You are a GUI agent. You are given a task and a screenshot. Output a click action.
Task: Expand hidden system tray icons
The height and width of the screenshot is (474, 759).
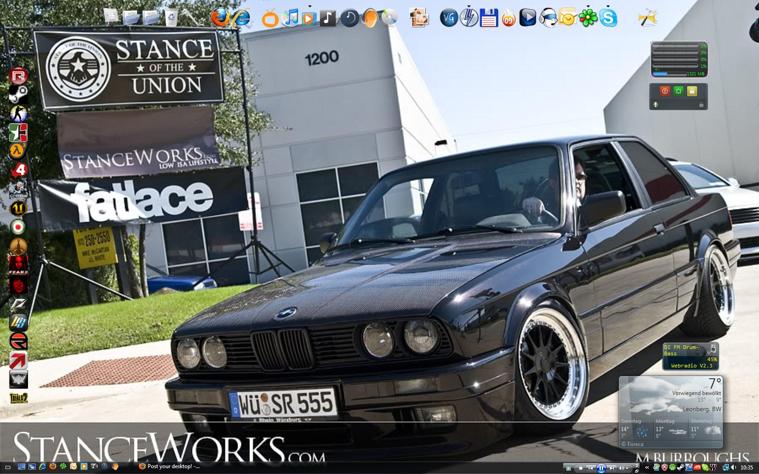[x=647, y=468]
